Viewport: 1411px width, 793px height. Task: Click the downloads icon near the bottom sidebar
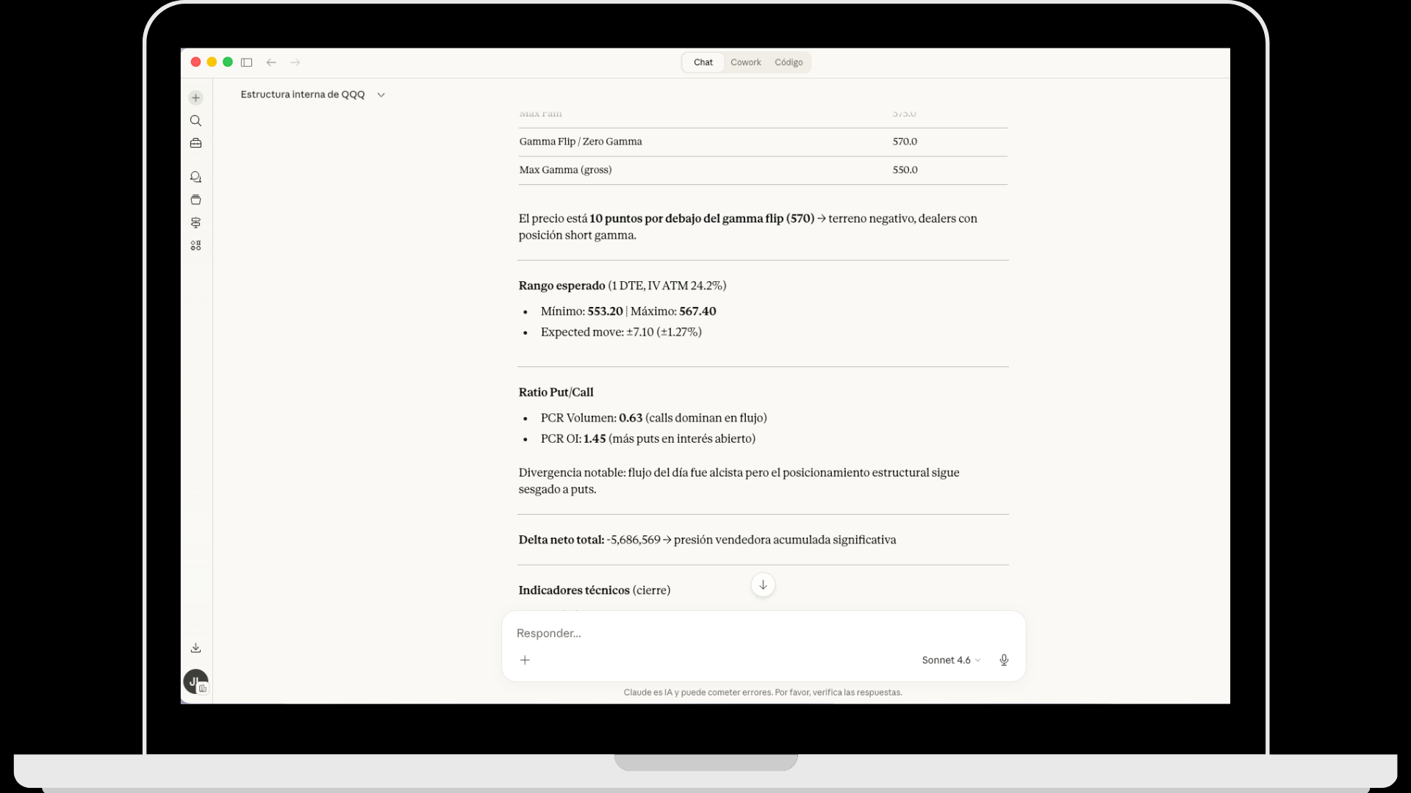[x=195, y=648]
